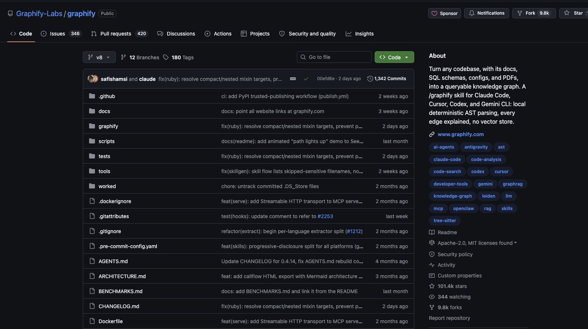Open the graphify repository name link

[81, 14]
